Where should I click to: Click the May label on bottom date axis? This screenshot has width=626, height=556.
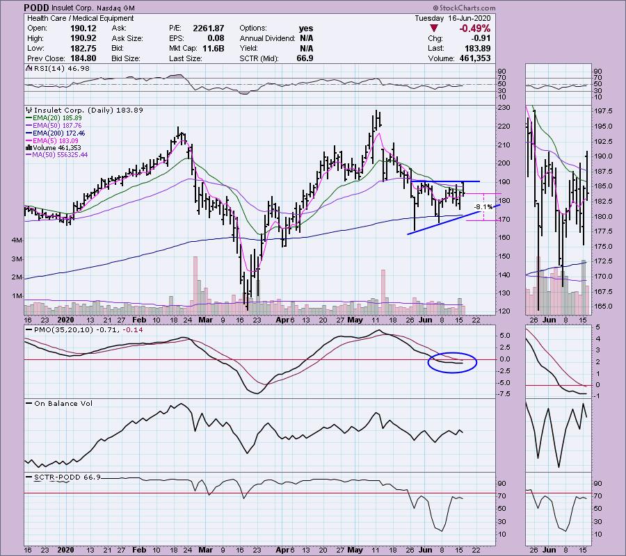355,550
